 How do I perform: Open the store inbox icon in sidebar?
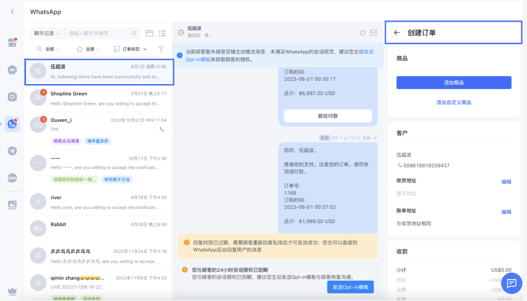point(13,43)
